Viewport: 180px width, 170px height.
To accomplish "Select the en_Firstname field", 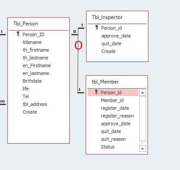I will coord(37,65).
